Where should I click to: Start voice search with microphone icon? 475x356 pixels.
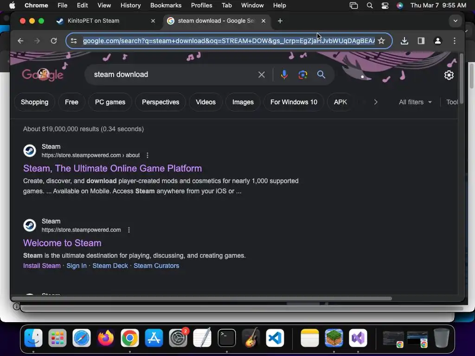coord(284,75)
